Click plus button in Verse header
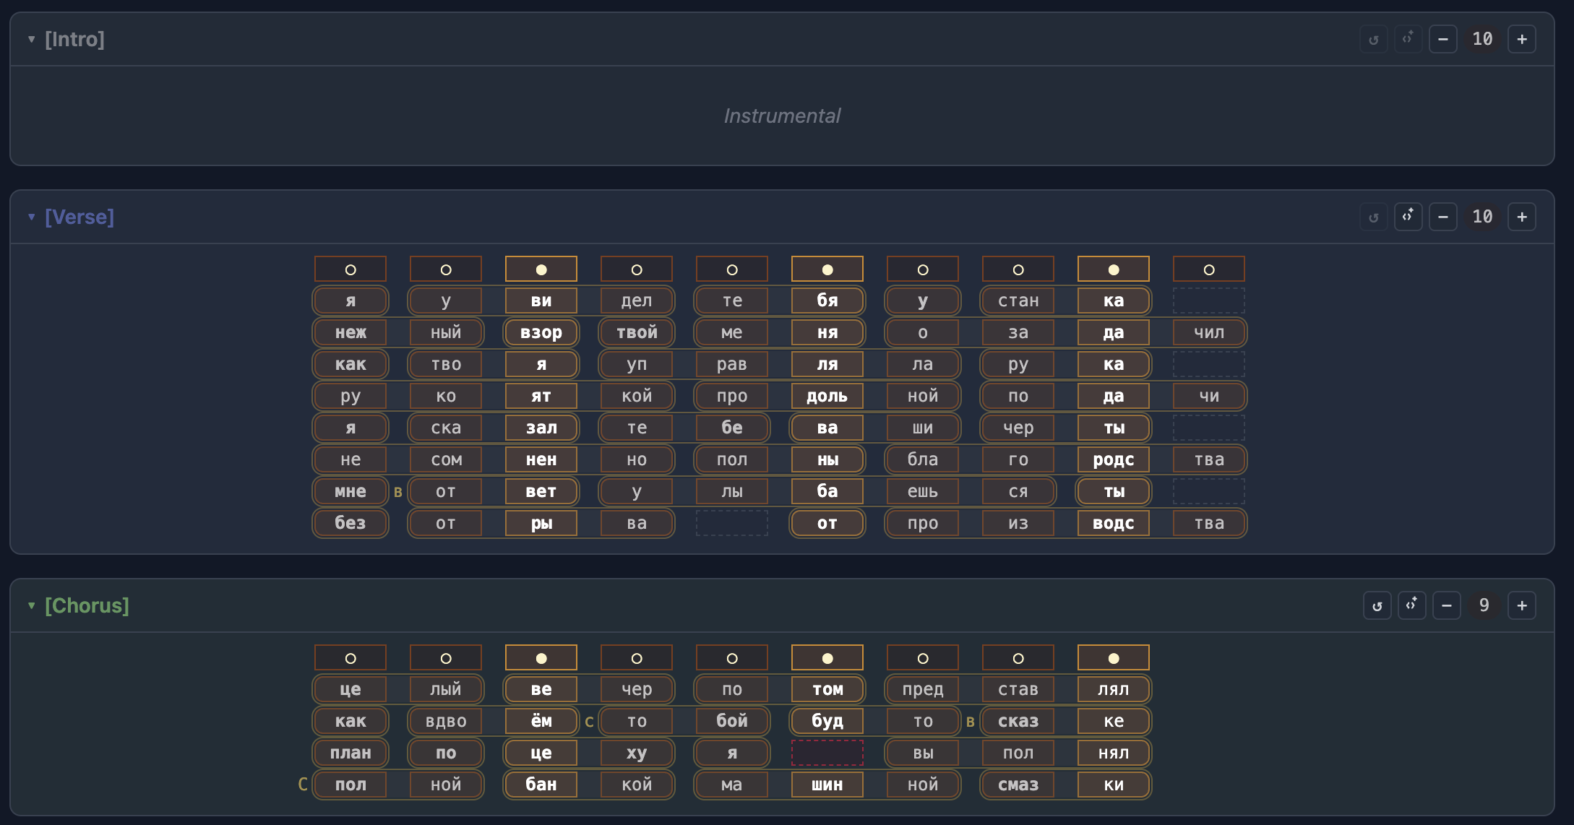Image resolution: width=1574 pixels, height=825 pixels. pos(1522,217)
